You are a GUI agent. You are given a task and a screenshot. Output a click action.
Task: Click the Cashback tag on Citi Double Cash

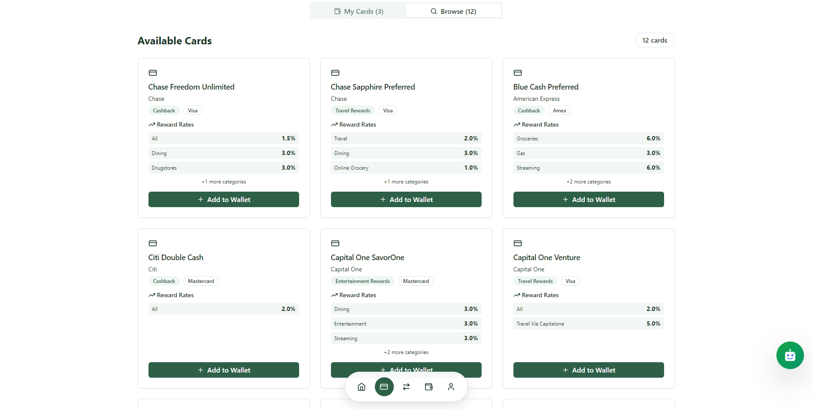coord(164,281)
